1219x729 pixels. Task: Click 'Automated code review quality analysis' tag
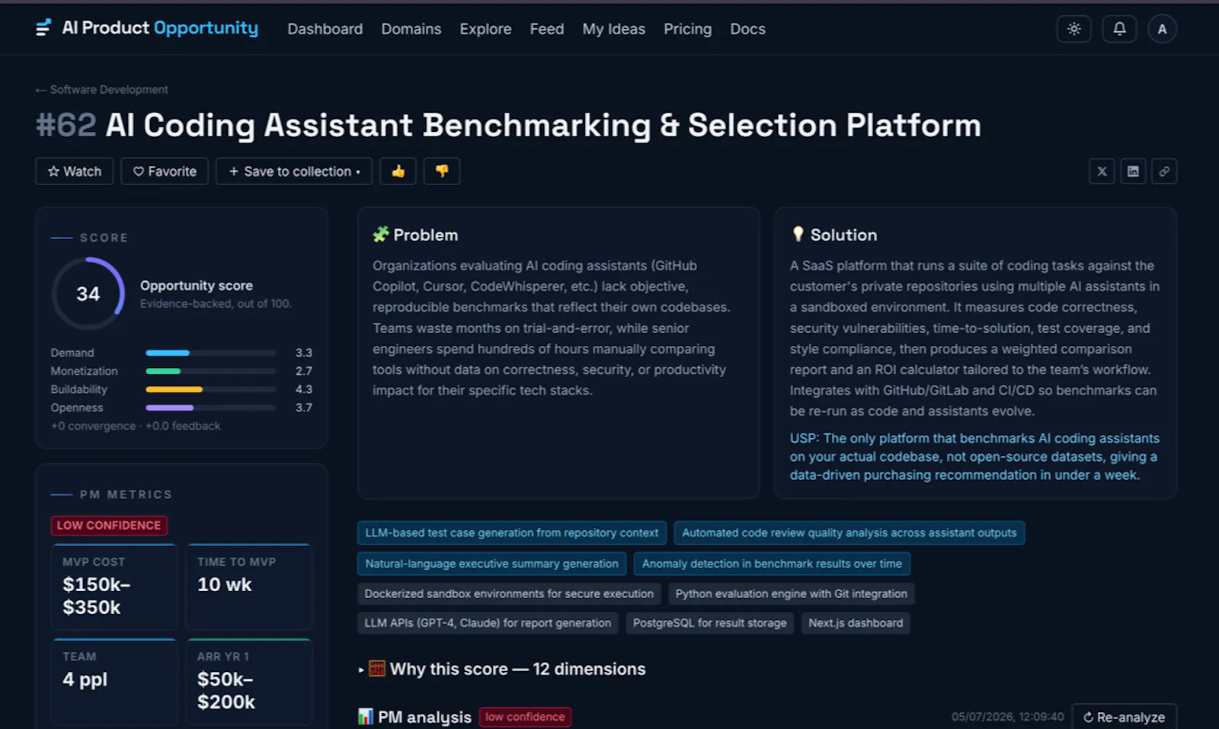[x=849, y=532]
